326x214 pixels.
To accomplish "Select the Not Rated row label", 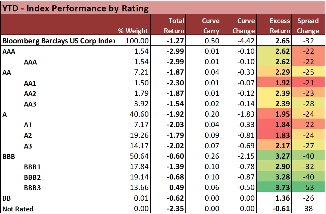I will [18, 209].
